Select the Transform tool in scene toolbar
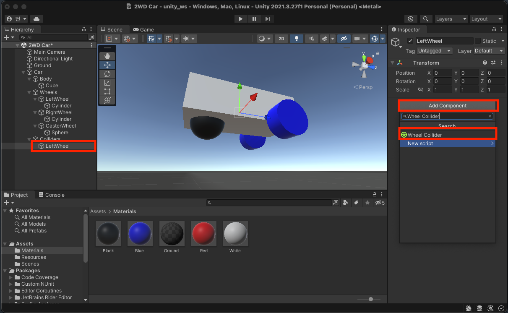The image size is (508, 313). [x=107, y=100]
